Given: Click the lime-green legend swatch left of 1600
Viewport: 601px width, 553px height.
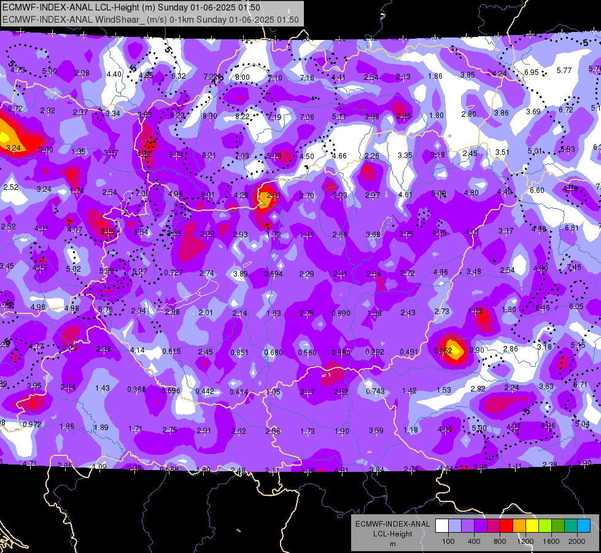Looking at the screenshot, I should pos(545,526).
